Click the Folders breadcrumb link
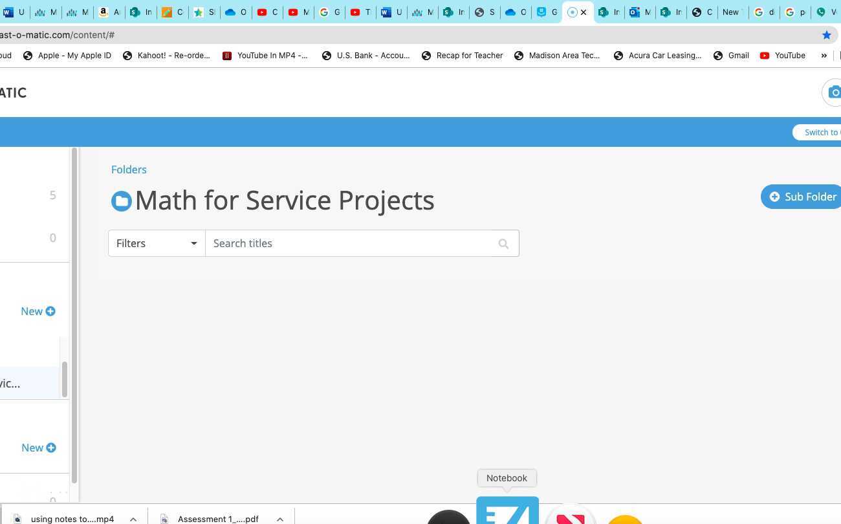This screenshot has height=524, width=841. (129, 169)
